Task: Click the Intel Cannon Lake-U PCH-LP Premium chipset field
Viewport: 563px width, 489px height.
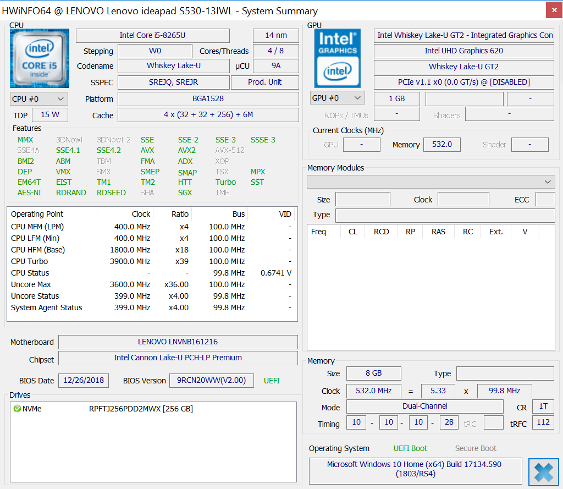Action: click(x=178, y=358)
